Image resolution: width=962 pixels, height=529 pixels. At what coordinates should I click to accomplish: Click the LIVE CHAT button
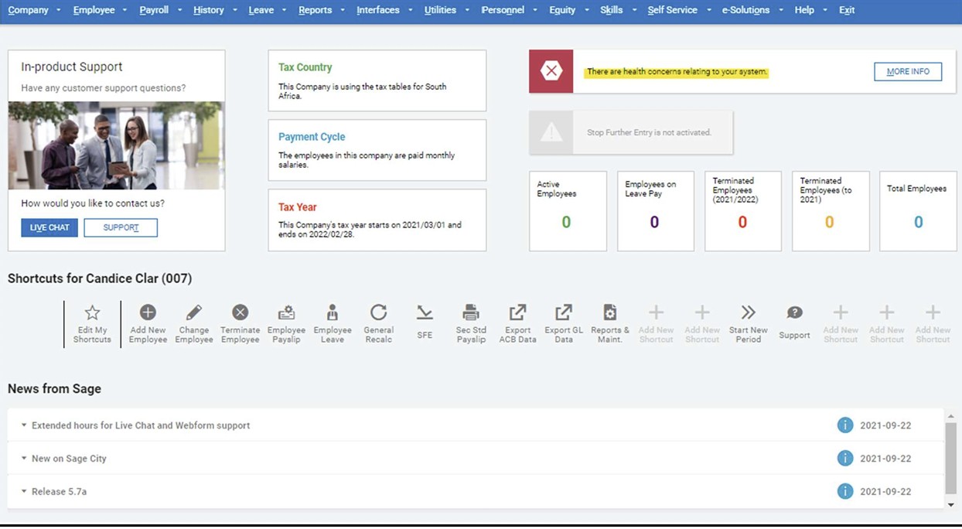pyautogui.click(x=49, y=227)
